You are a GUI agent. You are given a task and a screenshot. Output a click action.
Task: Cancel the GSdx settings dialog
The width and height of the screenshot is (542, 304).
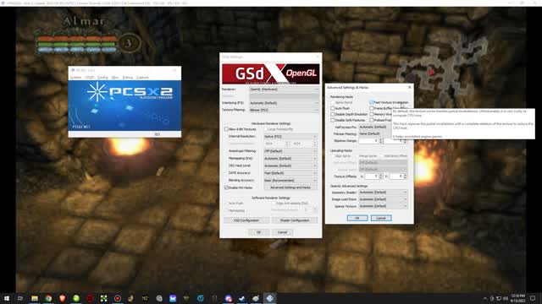pyautogui.click(x=282, y=232)
